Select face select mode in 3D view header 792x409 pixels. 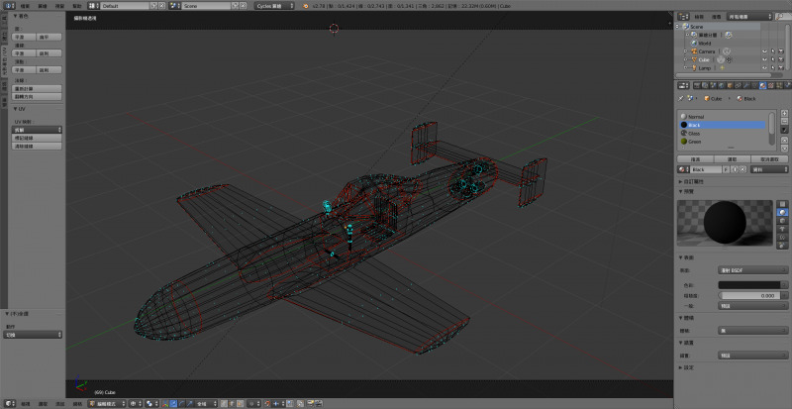(240, 404)
